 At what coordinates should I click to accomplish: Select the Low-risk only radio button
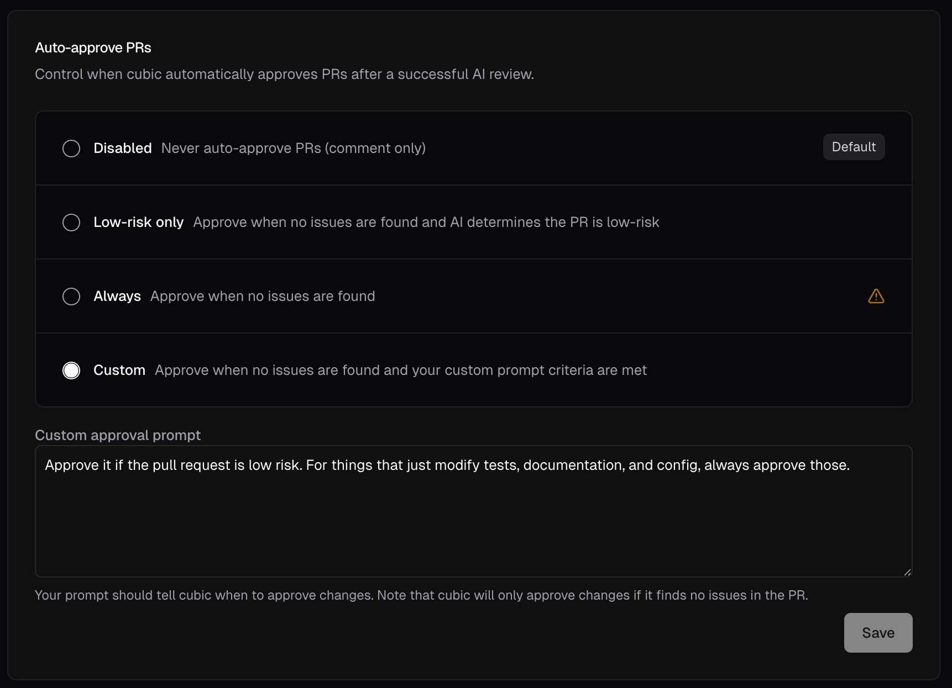point(71,222)
